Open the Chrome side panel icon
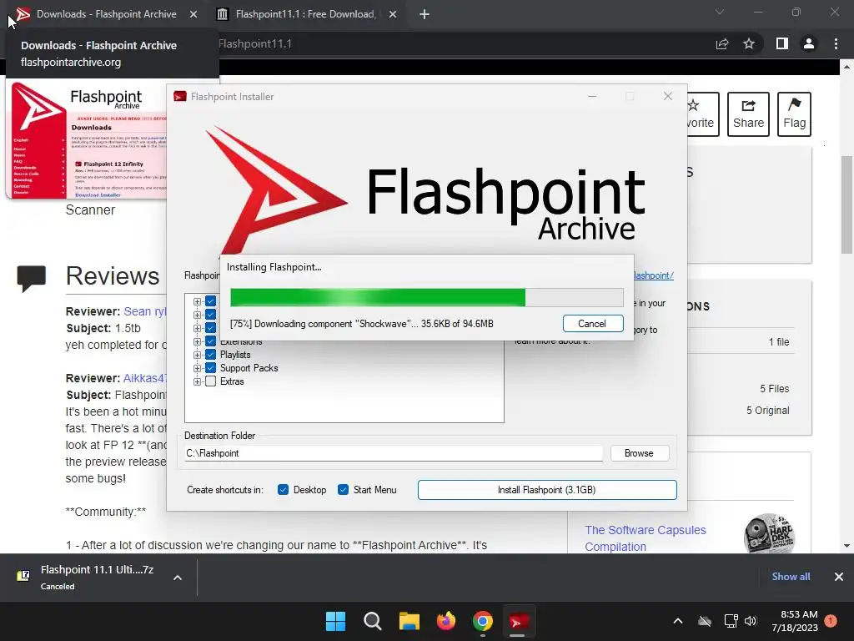854x641 pixels. coord(782,43)
